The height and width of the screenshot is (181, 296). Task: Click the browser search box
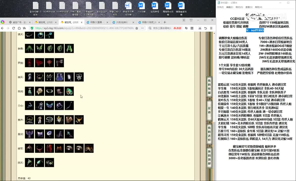[162, 28]
